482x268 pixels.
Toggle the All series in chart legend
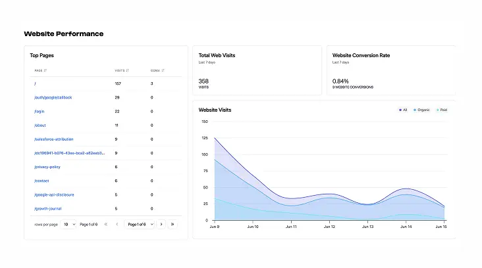point(403,110)
